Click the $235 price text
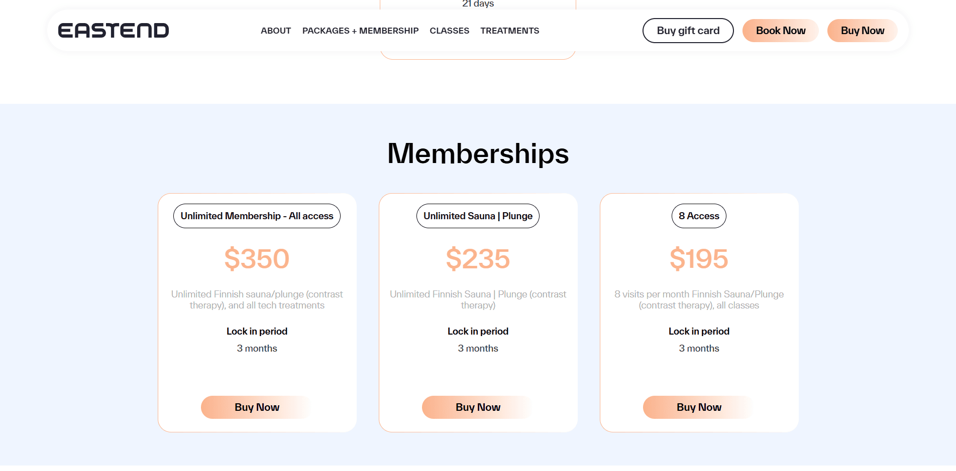956x471 pixels. click(478, 259)
